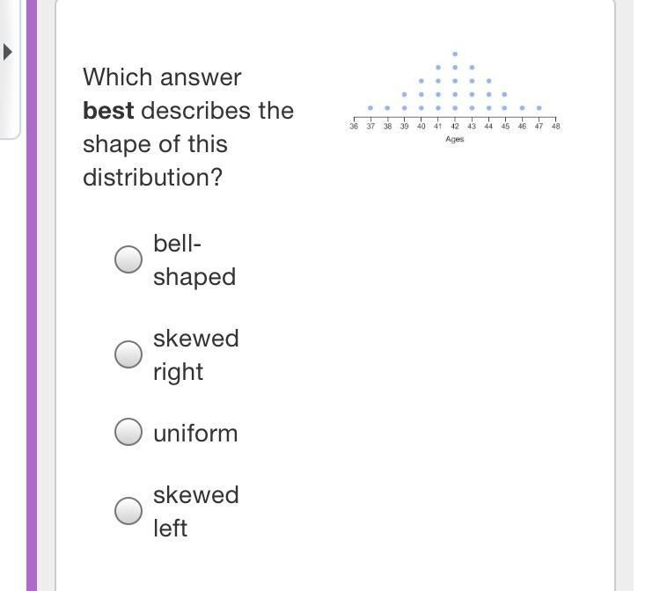Pick the skewed left radio button

[128, 511]
